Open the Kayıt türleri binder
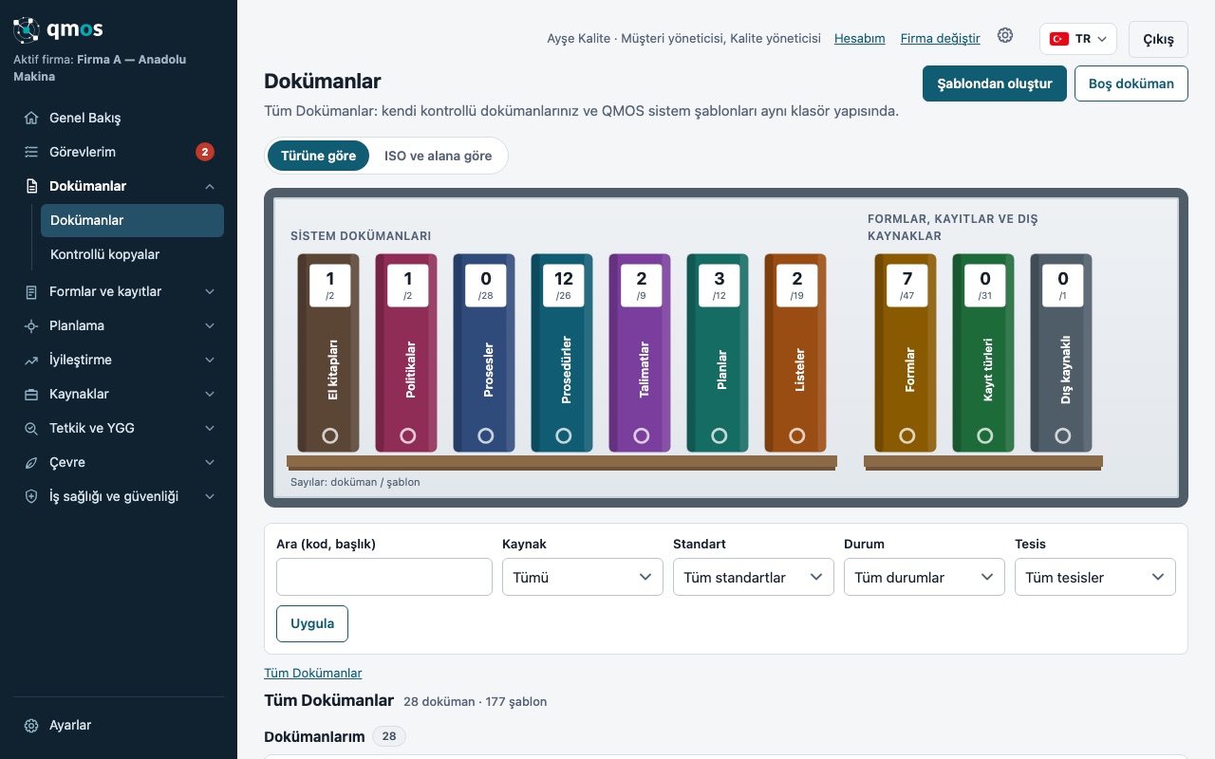This screenshot has height=759, width=1215. click(x=983, y=353)
